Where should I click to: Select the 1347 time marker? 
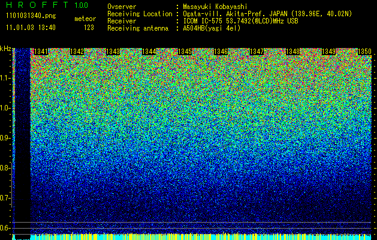pyautogui.click(x=257, y=52)
